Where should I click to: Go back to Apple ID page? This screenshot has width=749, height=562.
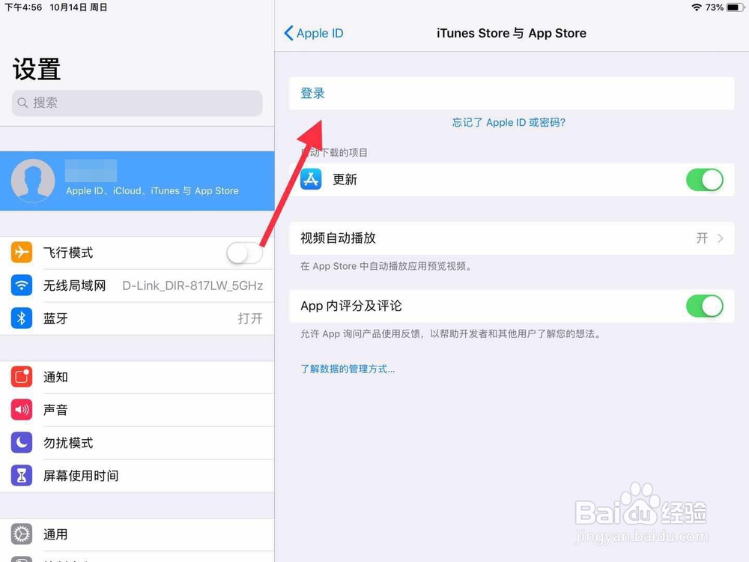(x=314, y=33)
